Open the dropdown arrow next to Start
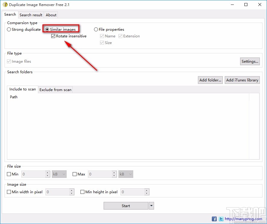The width and height of the screenshot is (267, 224). click(151, 206)
